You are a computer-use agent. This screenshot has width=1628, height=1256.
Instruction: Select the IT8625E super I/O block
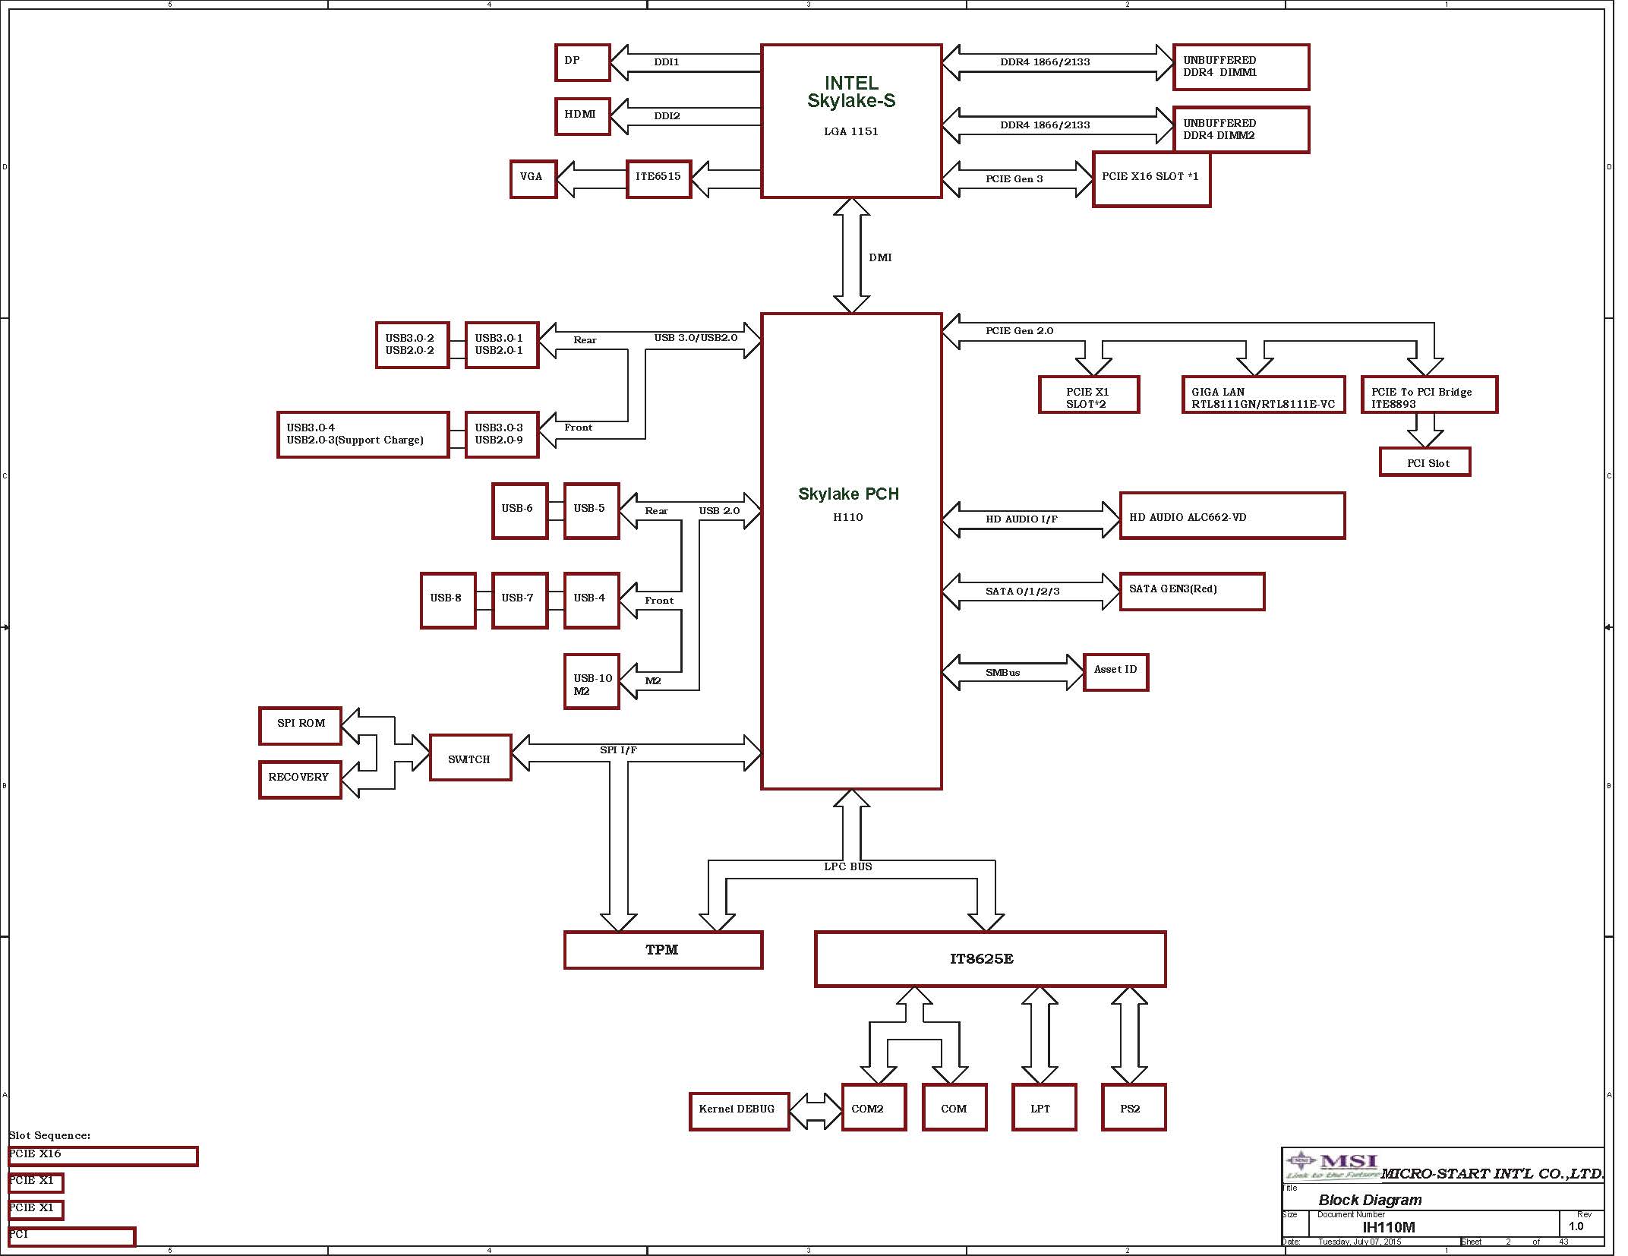coord(989,959)
